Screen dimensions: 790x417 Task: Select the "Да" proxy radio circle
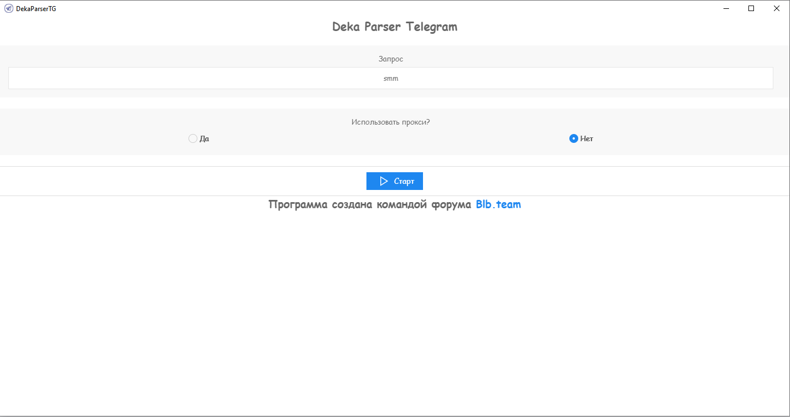[193, 138]
